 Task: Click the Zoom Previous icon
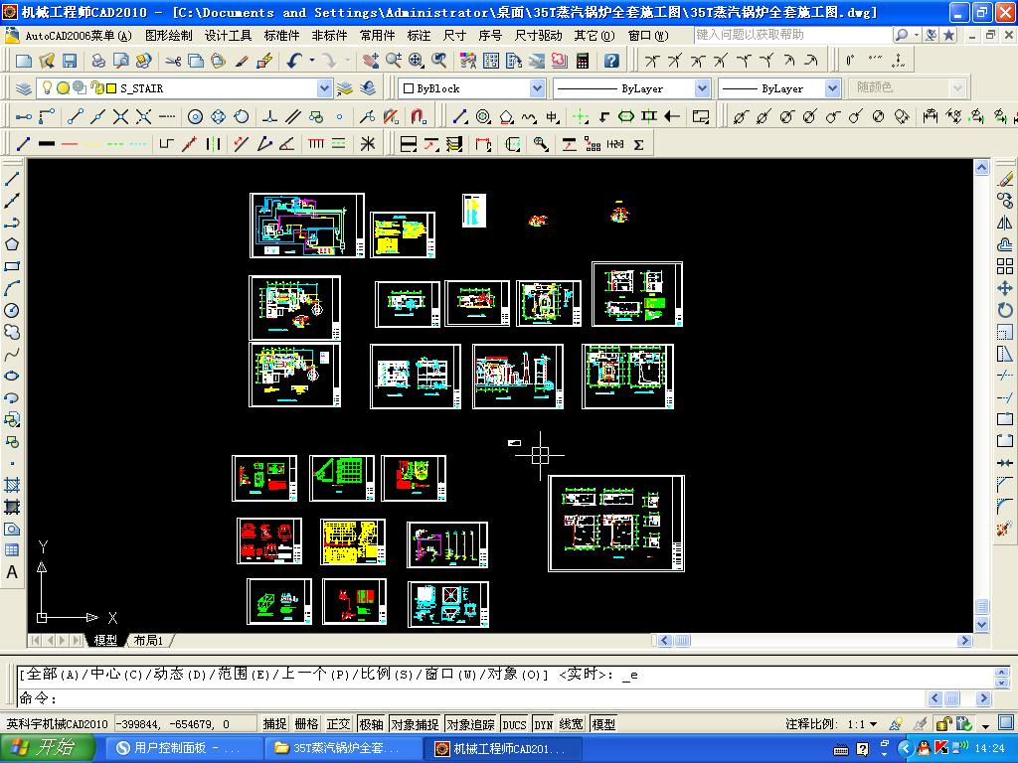(439, 61)
